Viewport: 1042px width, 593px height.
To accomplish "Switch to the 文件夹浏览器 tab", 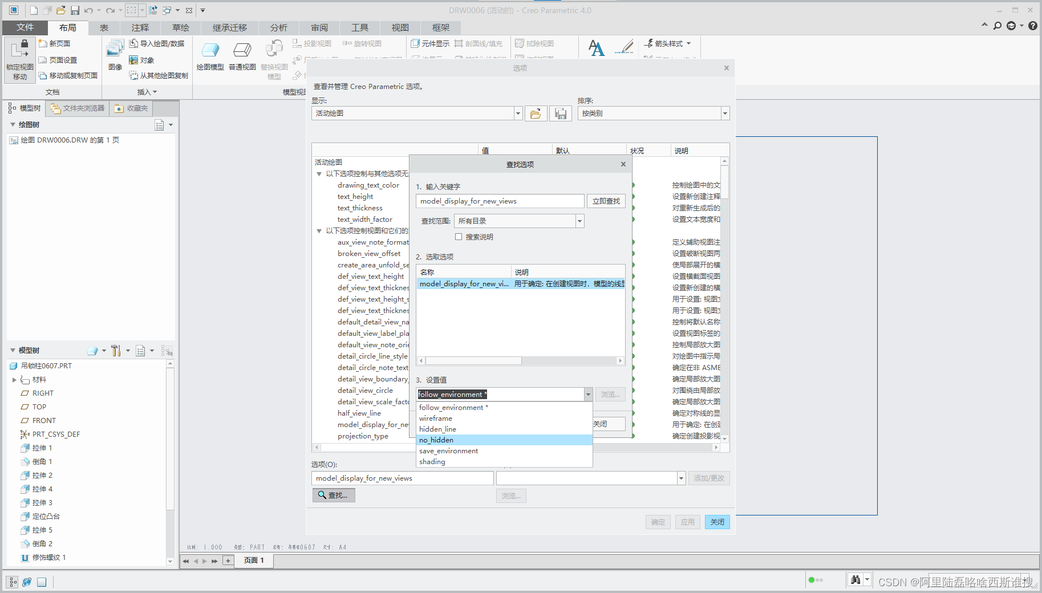I will click(x=78, y=108).
